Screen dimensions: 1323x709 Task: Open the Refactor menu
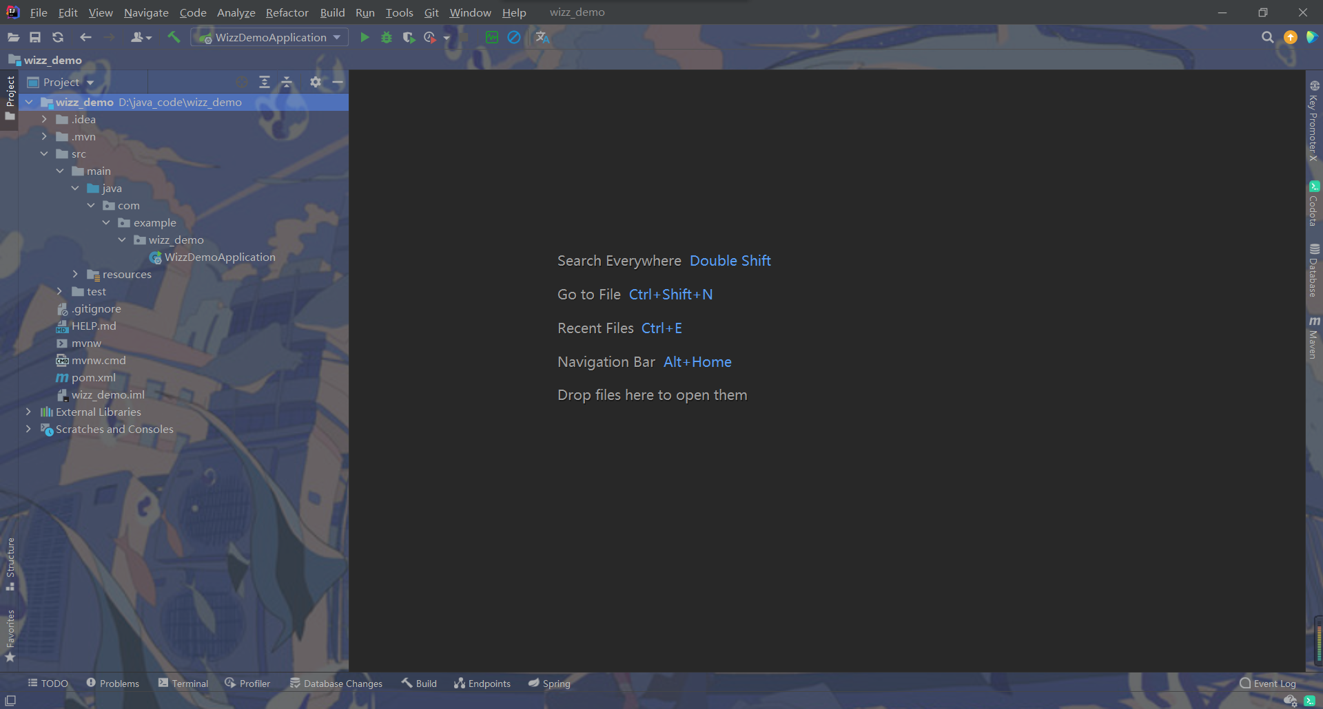pyautogui.click(x=287, y=12)
